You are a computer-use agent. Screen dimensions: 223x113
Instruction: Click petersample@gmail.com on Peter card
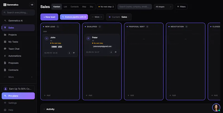(102, 46)
